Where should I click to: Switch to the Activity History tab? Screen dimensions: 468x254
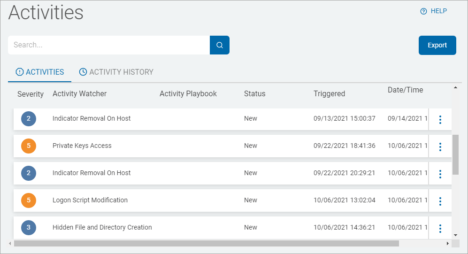[x=116, y=72]
